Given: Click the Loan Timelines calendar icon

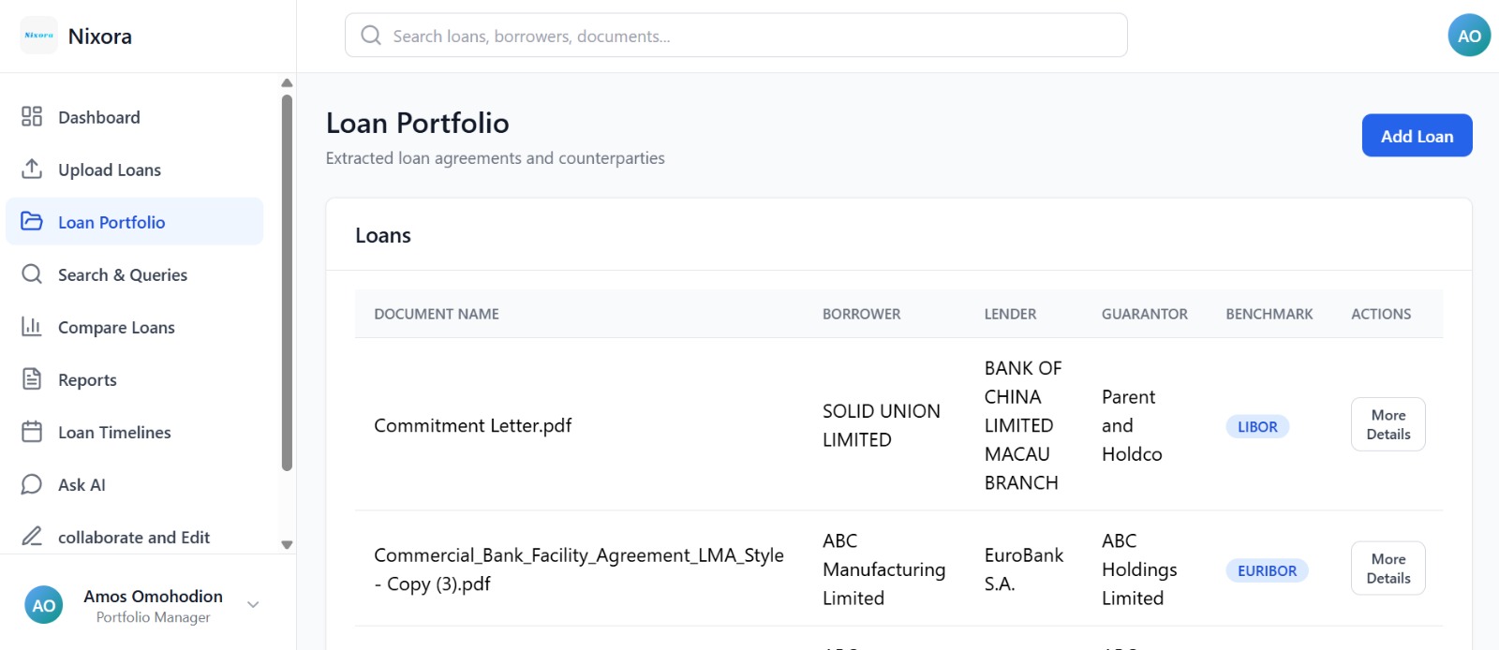Looking at the screenshot, I should (x=32, y=432).
